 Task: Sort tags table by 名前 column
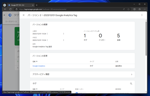[x=35, y=89]
